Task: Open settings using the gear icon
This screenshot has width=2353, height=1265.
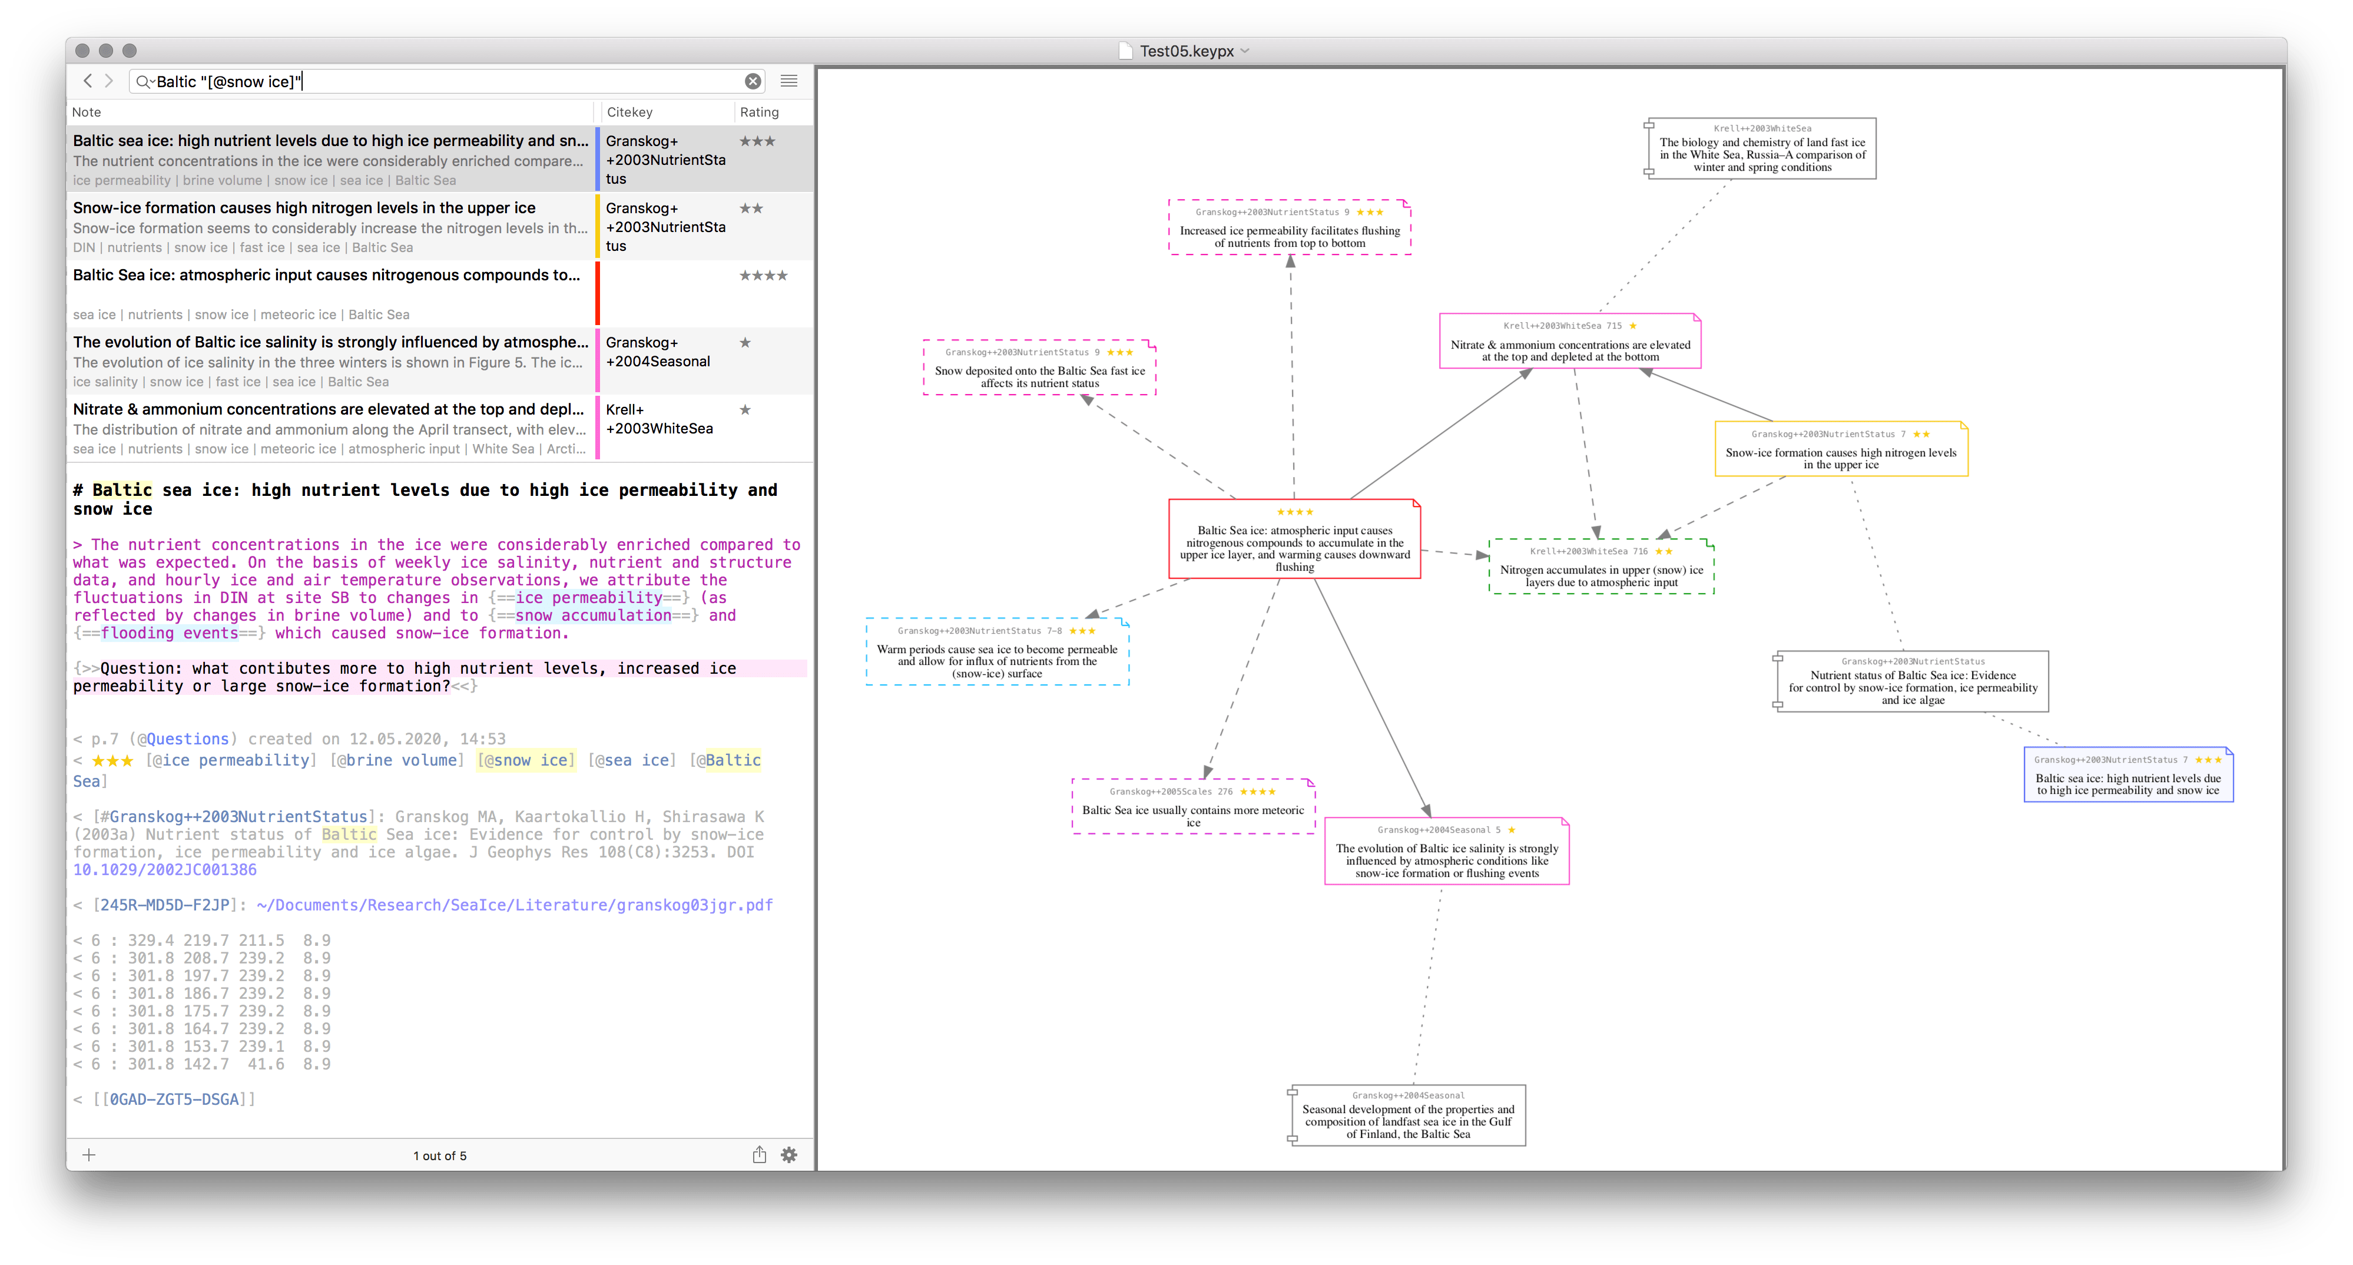Action: [x=788, y=1154]
